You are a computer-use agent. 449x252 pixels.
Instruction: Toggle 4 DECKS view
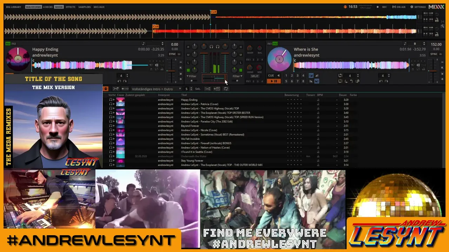coord(48,7)
